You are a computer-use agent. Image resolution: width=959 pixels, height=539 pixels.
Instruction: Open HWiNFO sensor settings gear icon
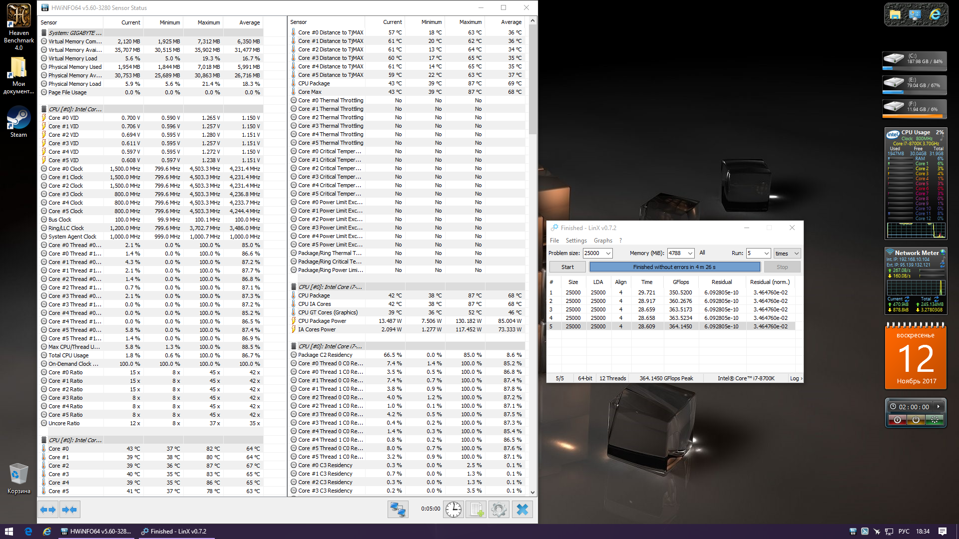click(498, 510)
